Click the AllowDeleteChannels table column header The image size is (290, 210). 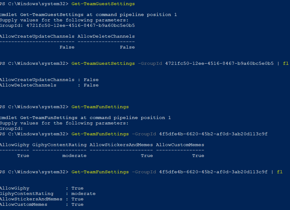pyautogui.click(x=106, y=36)
